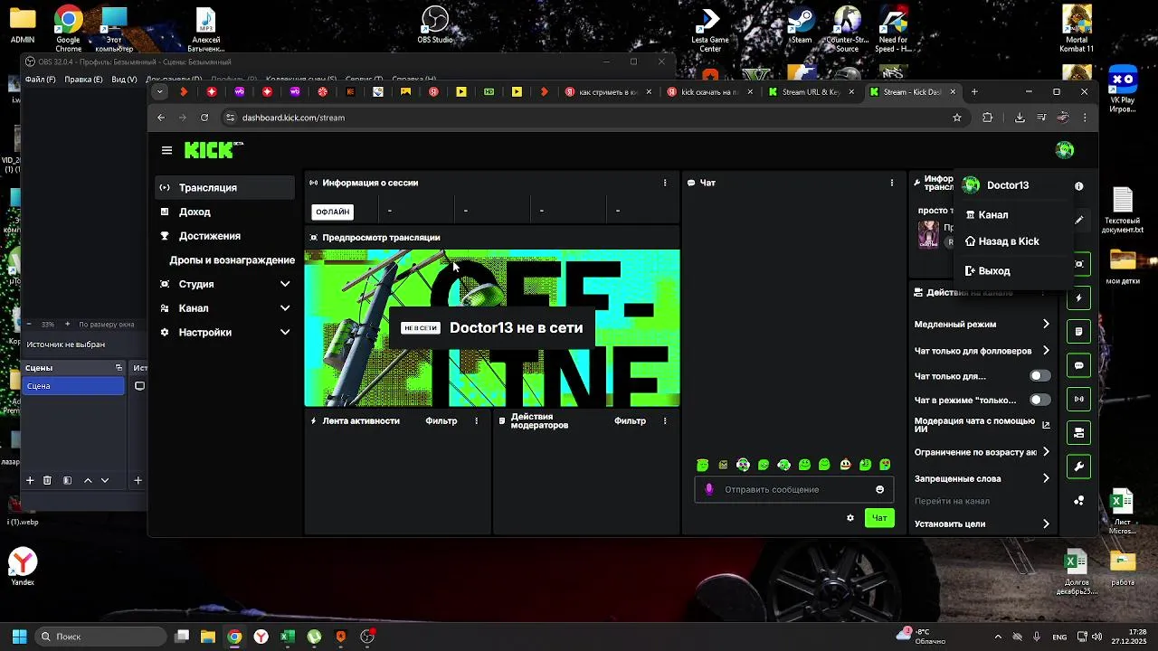This screenshot has width=1158, height=651.
Task: Open Запрещенные слова settings
Action: 982,478
